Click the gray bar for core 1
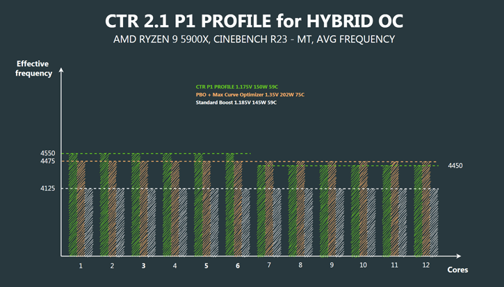Viewport: 504px width, 287px height. pos(89,223)
